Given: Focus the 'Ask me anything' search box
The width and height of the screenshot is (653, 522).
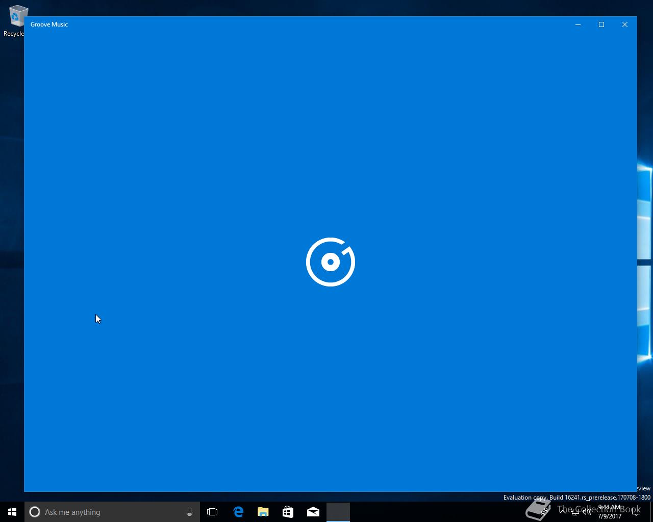Looking at the screenshot, I should [x=112, y=512].
